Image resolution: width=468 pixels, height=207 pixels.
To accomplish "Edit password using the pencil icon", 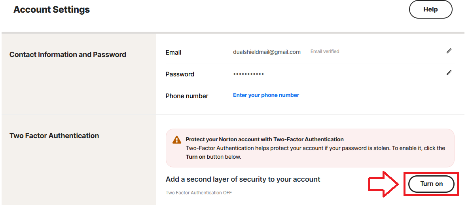I will tap(449, 72).
